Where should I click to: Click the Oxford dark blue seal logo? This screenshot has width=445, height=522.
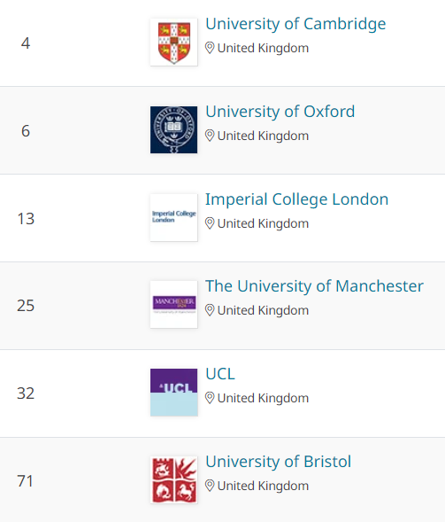[x=173, y=129]
